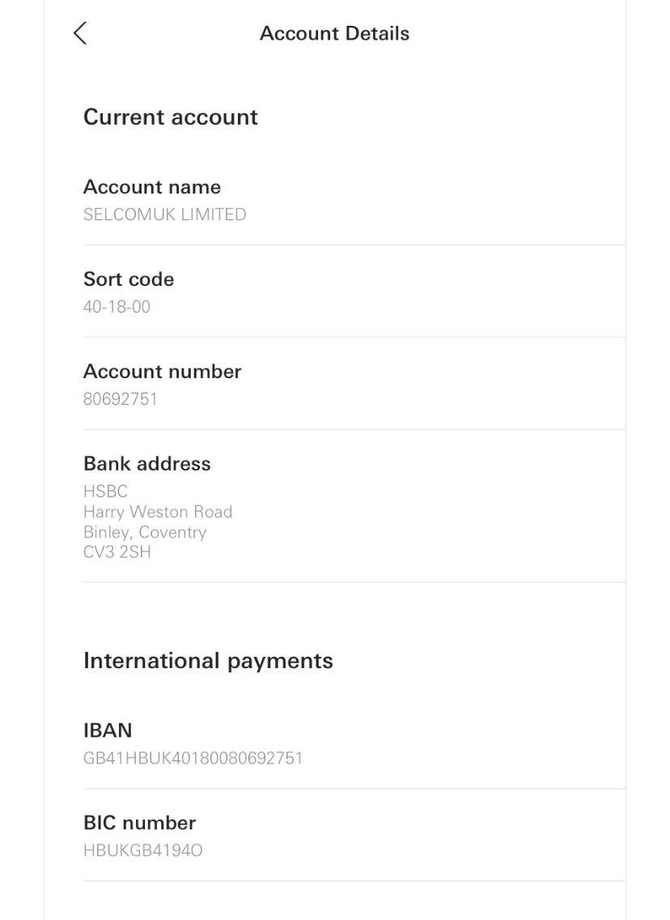This screenshot has height=920, width=670.
Task: Click the BIC number label
Action: tap(139, 823)
